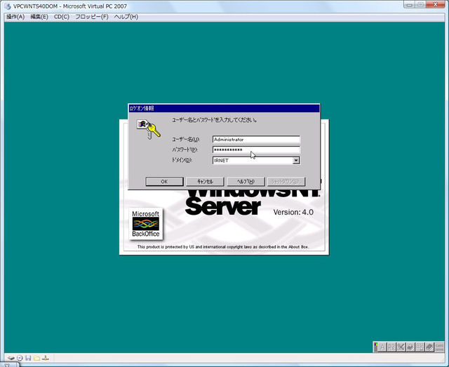This screenshot has height=367, width=449.
Task: Close the Virtual PC window
Action: point(435,5)
